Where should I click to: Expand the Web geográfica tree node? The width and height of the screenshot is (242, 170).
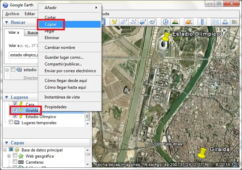(x=9, y=156)
